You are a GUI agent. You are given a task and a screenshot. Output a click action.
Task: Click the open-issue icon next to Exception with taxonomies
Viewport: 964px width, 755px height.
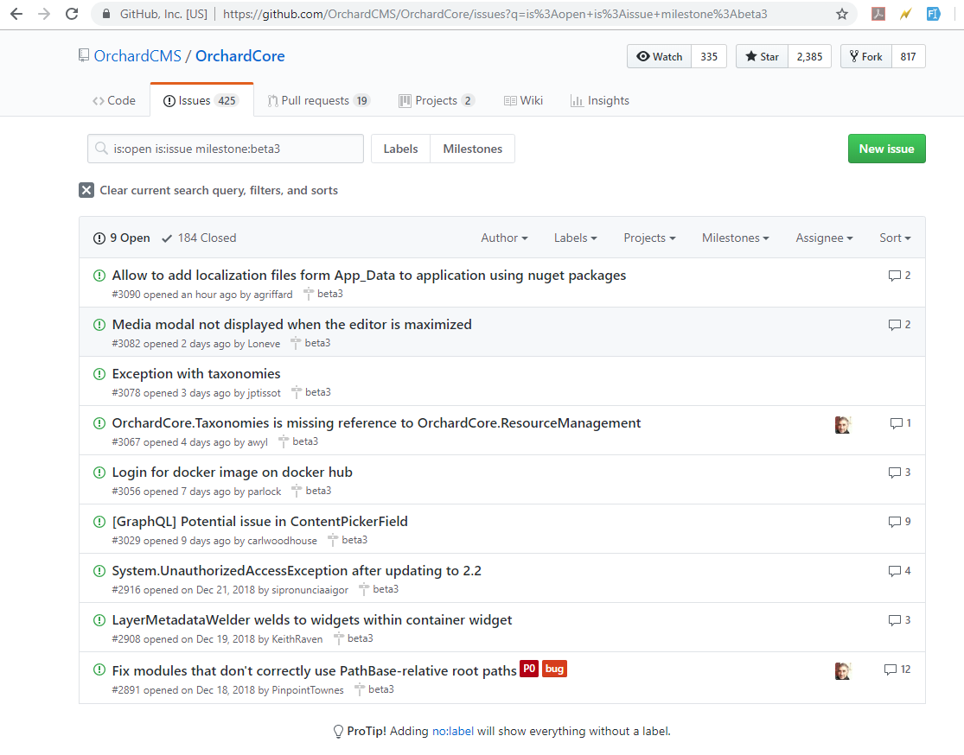(x=99, y=373)
